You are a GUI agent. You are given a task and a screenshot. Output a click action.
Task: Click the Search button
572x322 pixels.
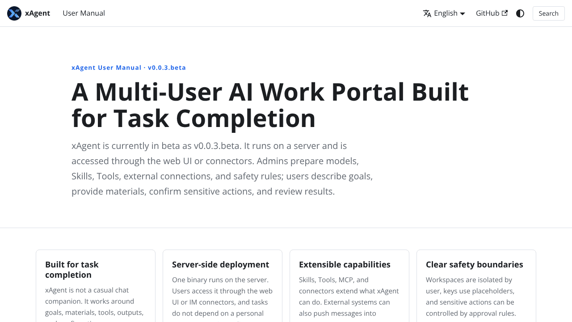[548, 13]
